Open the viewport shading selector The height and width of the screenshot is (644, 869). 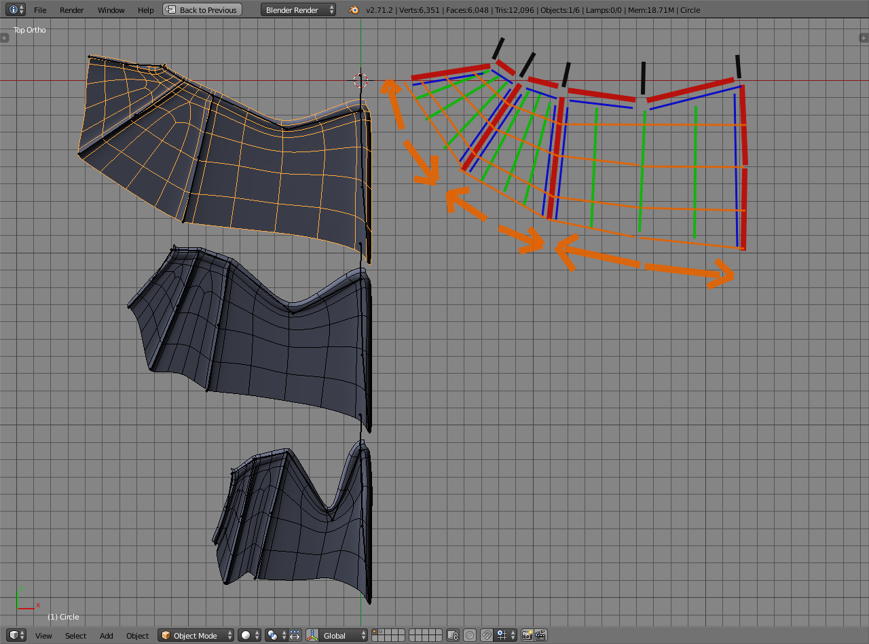click(249, 635)
